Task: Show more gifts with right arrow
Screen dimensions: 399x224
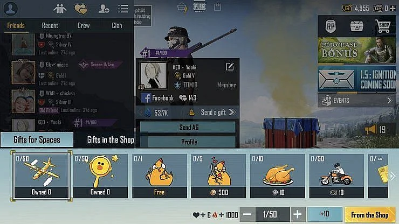Action: coord(393,176)
